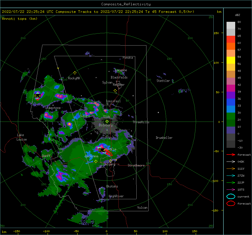Pick the magenta swatch on the dBZ scale
Image resolution: width=252 pixels, height=235 pixels.
click(231, 88)
